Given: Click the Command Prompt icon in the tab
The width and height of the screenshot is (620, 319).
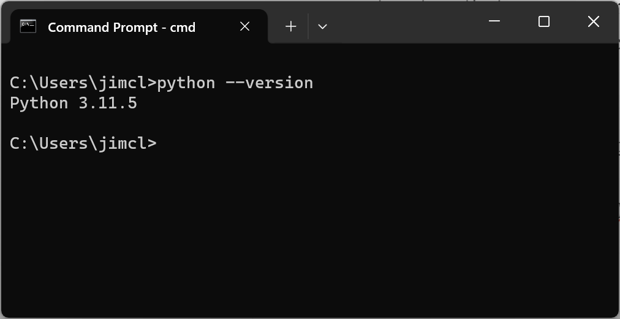Looking at the screenshot, I should [x=28, y=26].
